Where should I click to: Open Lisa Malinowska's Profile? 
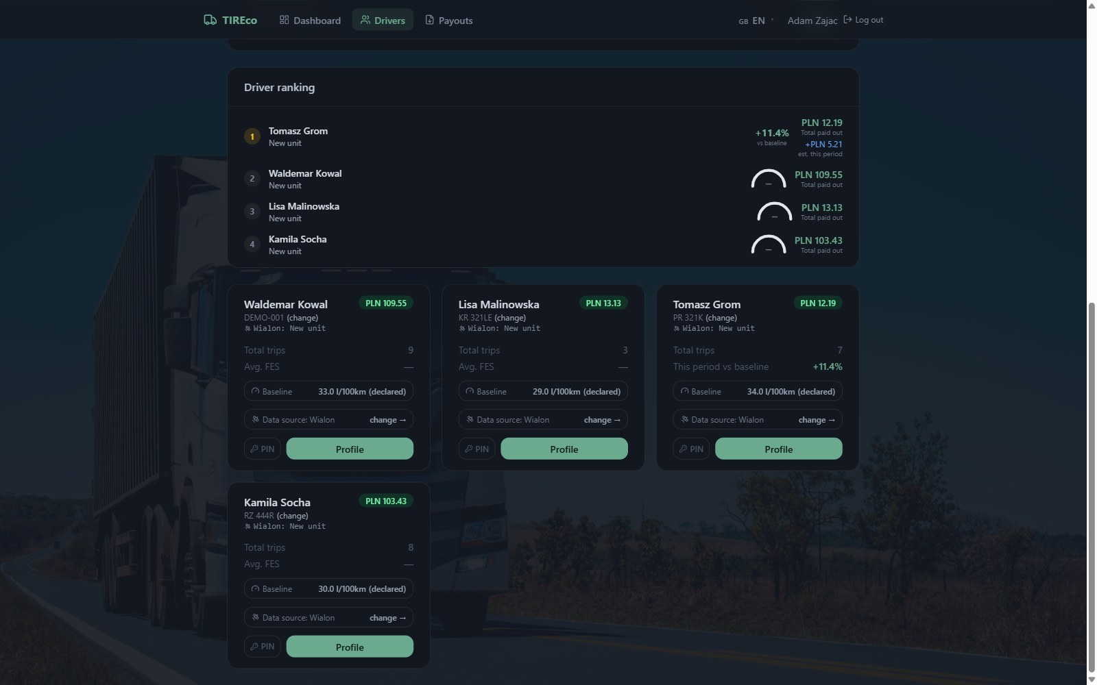pos(564,449)
